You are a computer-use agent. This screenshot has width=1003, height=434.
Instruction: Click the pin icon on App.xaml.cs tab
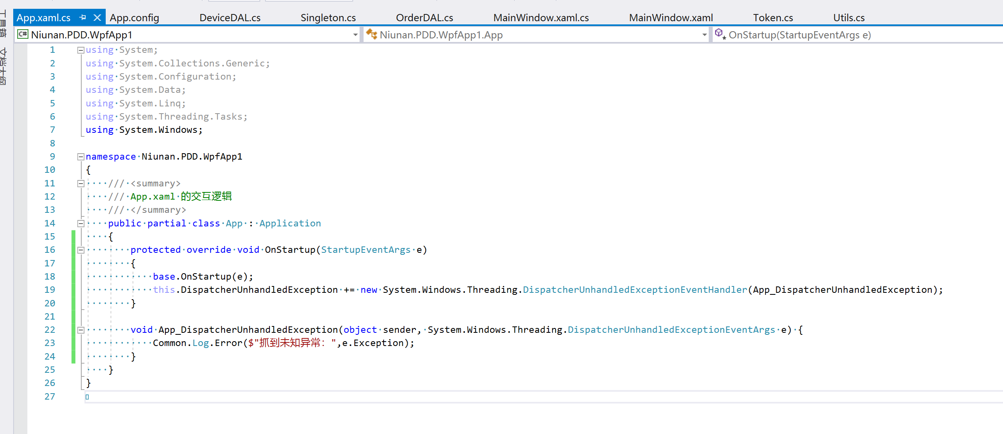[83, 18]
